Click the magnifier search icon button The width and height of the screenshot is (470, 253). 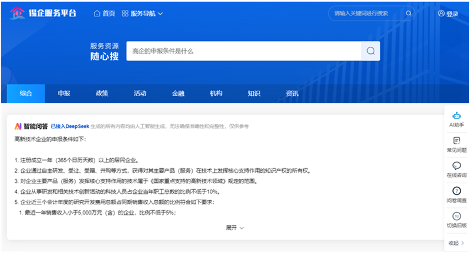[x=370, y=51]
